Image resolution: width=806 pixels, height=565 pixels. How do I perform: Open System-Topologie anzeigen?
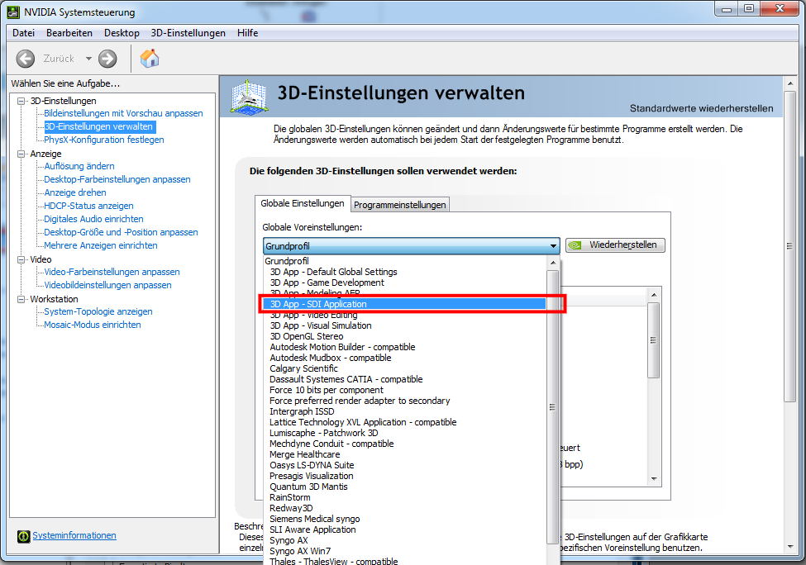point(98,311)
